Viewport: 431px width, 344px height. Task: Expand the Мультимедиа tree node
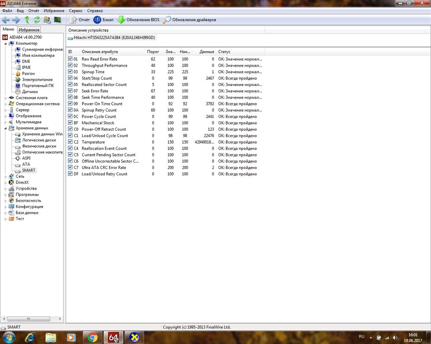pos(6,122)
